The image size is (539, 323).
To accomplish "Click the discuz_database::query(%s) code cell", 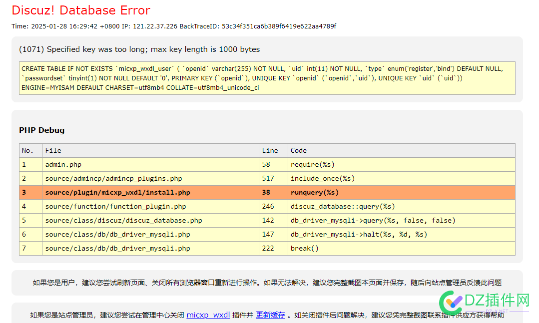I will [402, 207].
